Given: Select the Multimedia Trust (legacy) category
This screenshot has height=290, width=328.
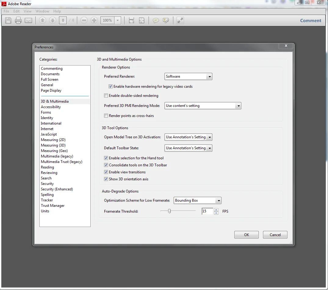Looking at the screenshot, I should click(62, 162).
